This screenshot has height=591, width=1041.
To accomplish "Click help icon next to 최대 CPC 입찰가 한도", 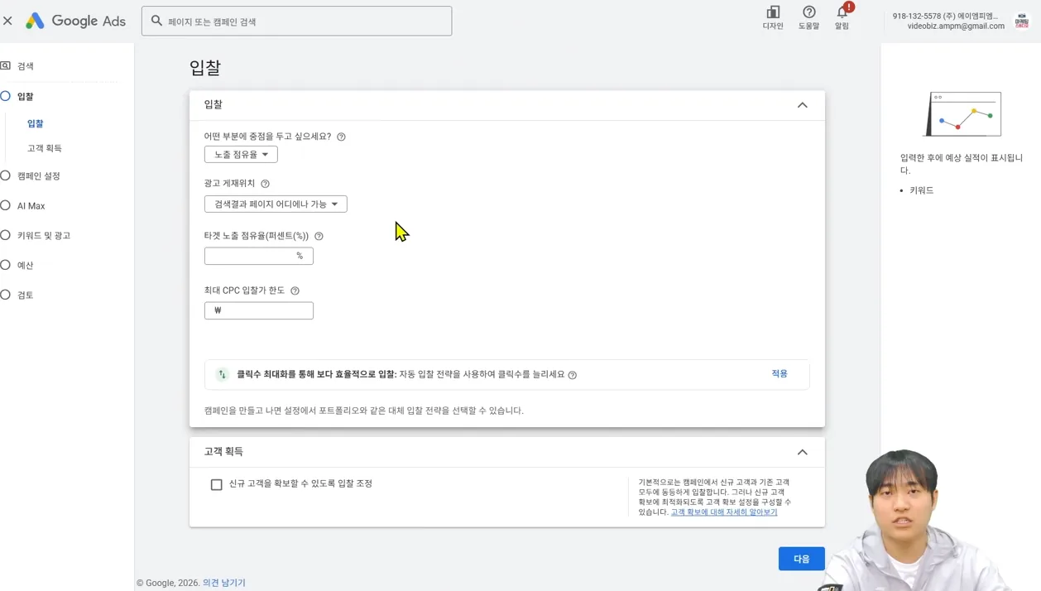I will click(295, 291).
